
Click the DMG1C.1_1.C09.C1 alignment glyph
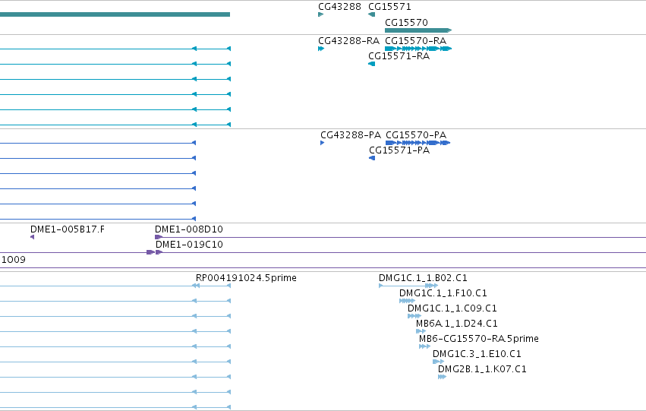pyautogui.click(x=414, y=316)
